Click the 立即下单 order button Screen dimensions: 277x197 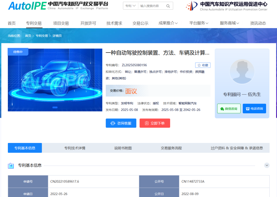click(155, 123)
